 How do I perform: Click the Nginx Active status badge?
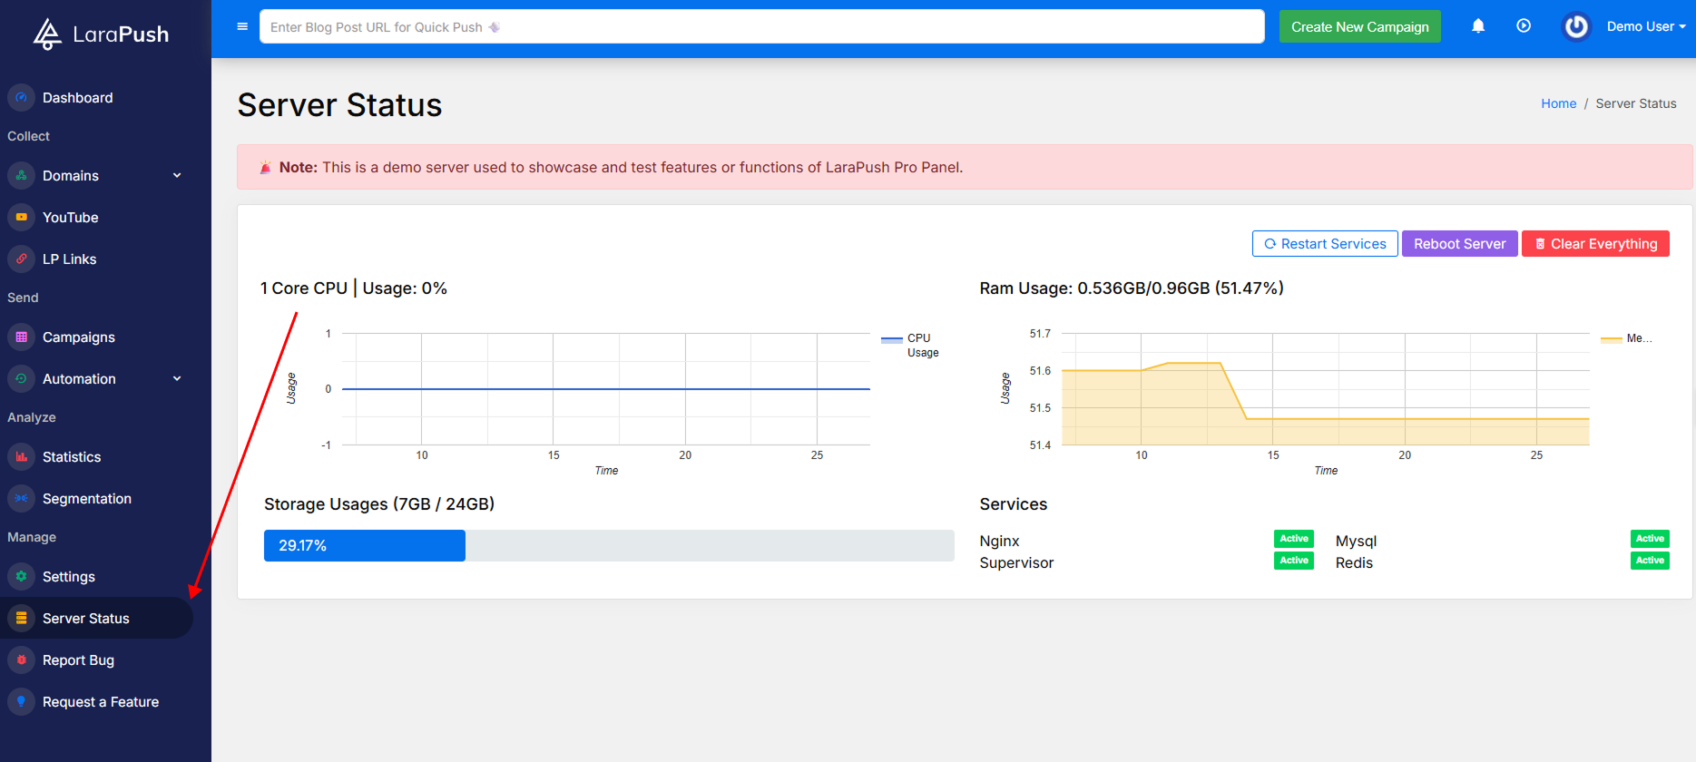pos(1293,539)
